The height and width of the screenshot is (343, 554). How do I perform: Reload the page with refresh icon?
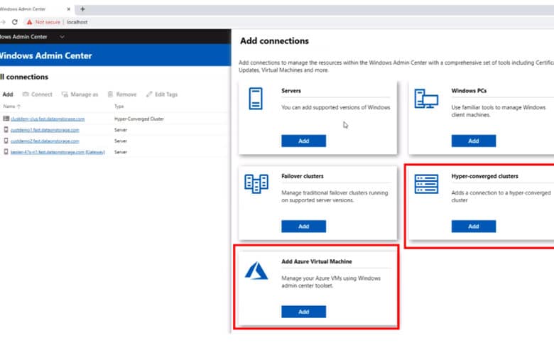click(x=15, y=22)
